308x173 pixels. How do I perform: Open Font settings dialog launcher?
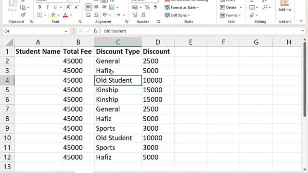pos(80,22)
